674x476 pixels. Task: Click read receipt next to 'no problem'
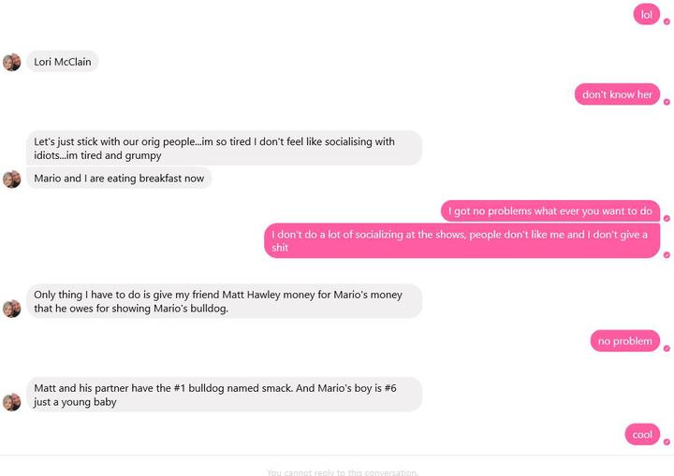point(667,348)
